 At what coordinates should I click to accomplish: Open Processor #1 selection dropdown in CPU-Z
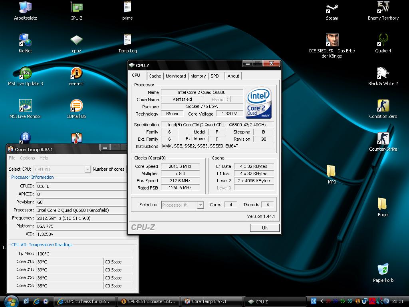(x=182, y=205)
